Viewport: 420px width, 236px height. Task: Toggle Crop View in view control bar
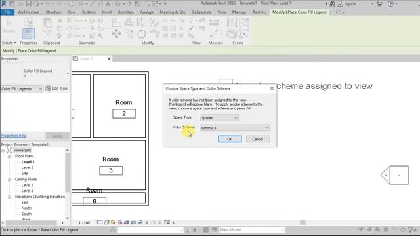127,222
